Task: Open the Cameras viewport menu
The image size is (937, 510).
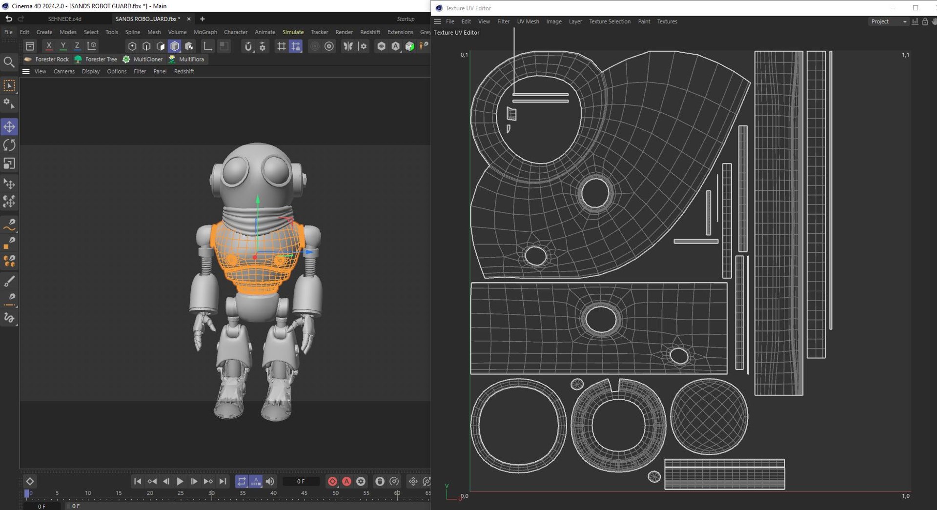Action: (x=64, y=71)
